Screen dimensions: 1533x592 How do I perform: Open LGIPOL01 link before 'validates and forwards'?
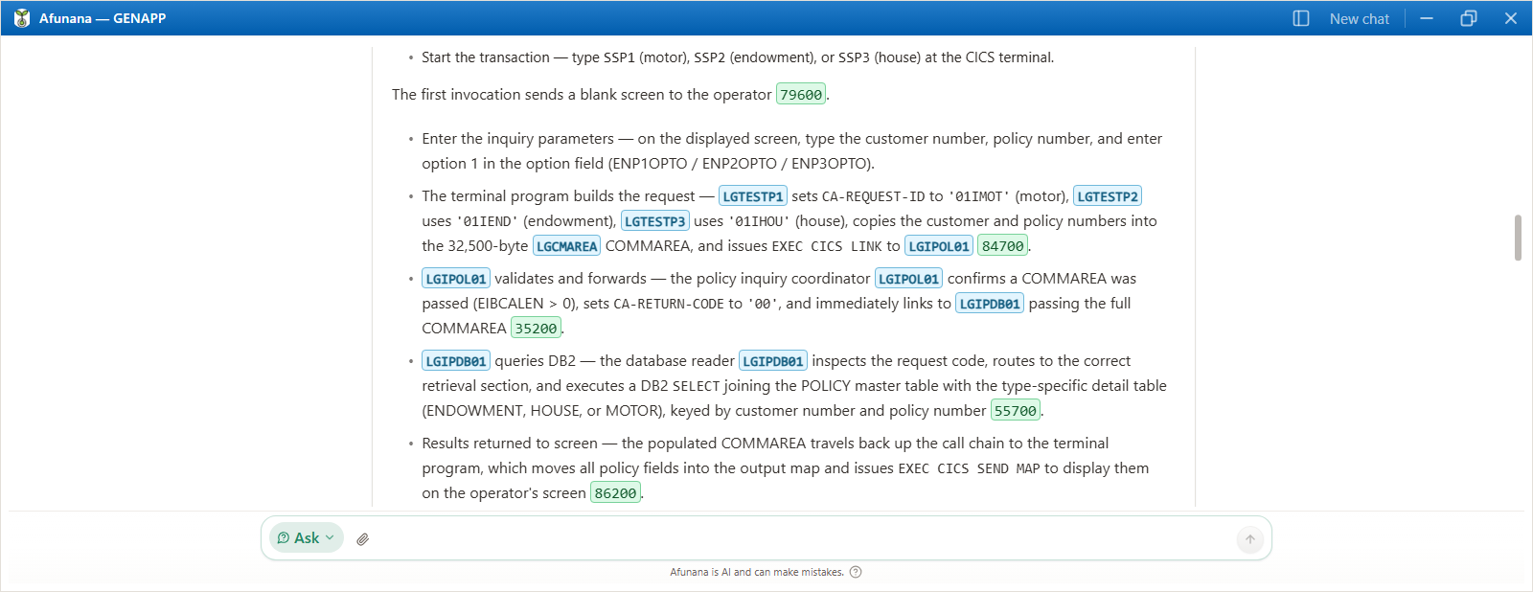click(x=456, y=279)
